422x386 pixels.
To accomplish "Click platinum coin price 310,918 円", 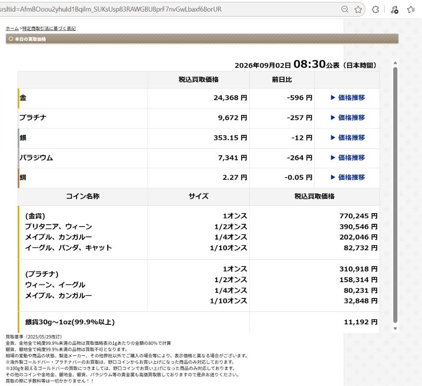I will (x=358, y=269).
